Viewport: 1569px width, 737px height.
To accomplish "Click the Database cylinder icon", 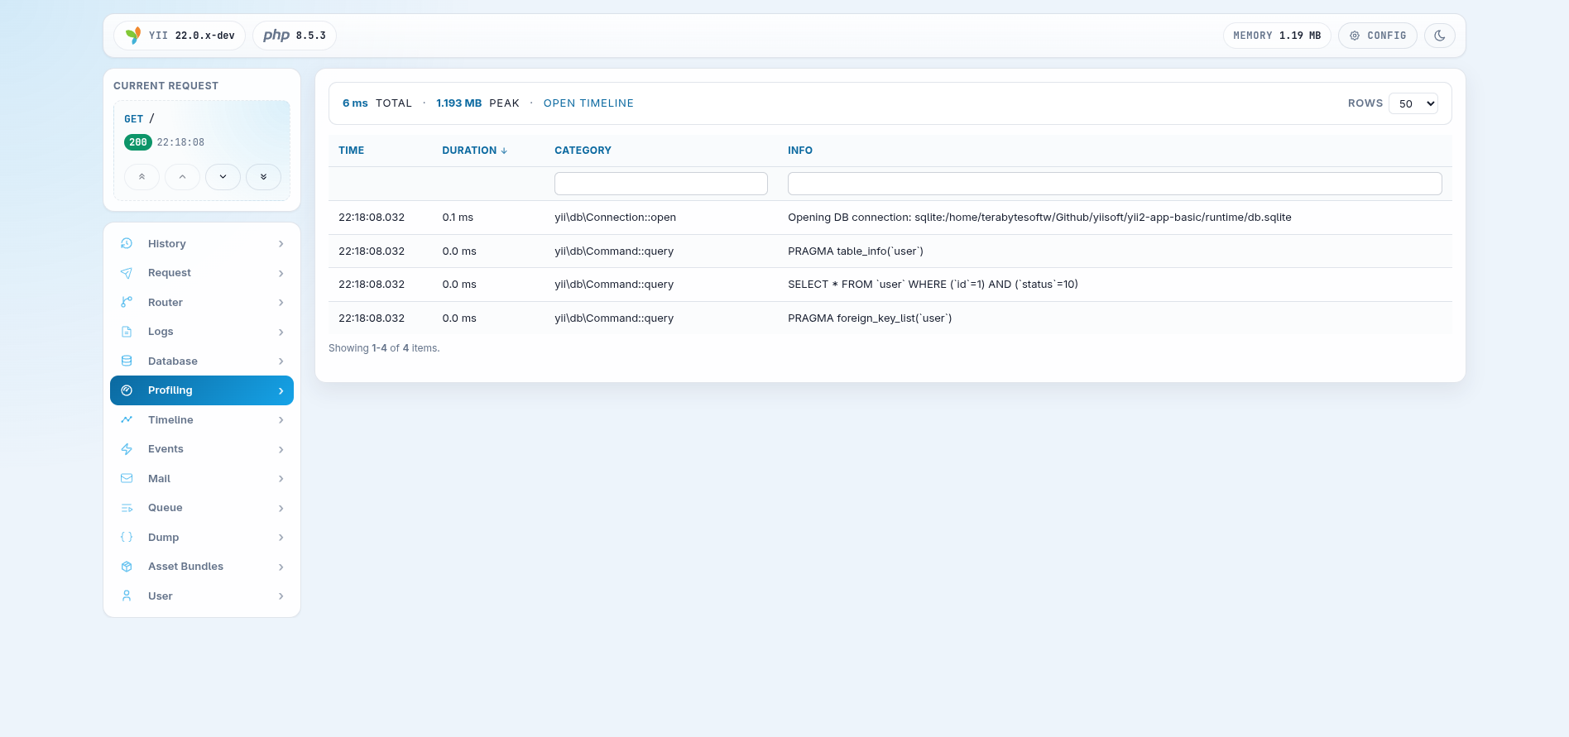I will (x=127, y=361).
